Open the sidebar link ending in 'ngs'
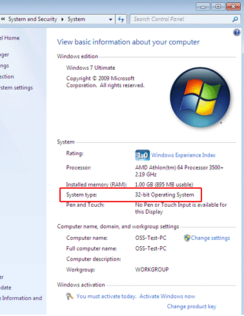Screen dimensions: 244x316 coord(5,65)
